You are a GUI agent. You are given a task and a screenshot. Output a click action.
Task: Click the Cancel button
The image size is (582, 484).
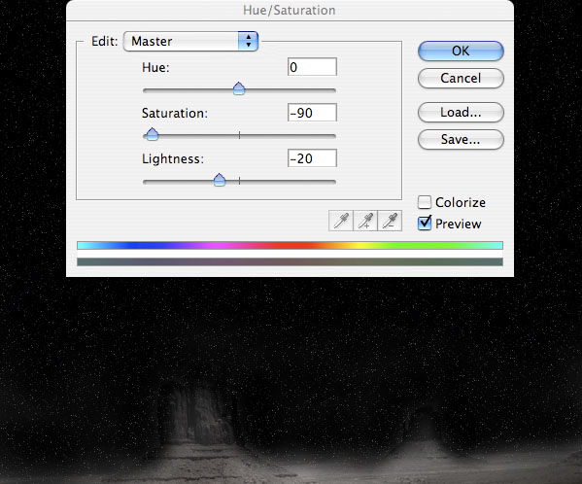click(x=461, y=78)
